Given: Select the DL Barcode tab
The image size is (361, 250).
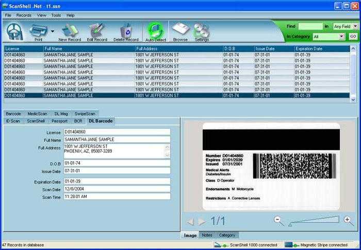Looking at the screenshot, I should coord(101,121).
